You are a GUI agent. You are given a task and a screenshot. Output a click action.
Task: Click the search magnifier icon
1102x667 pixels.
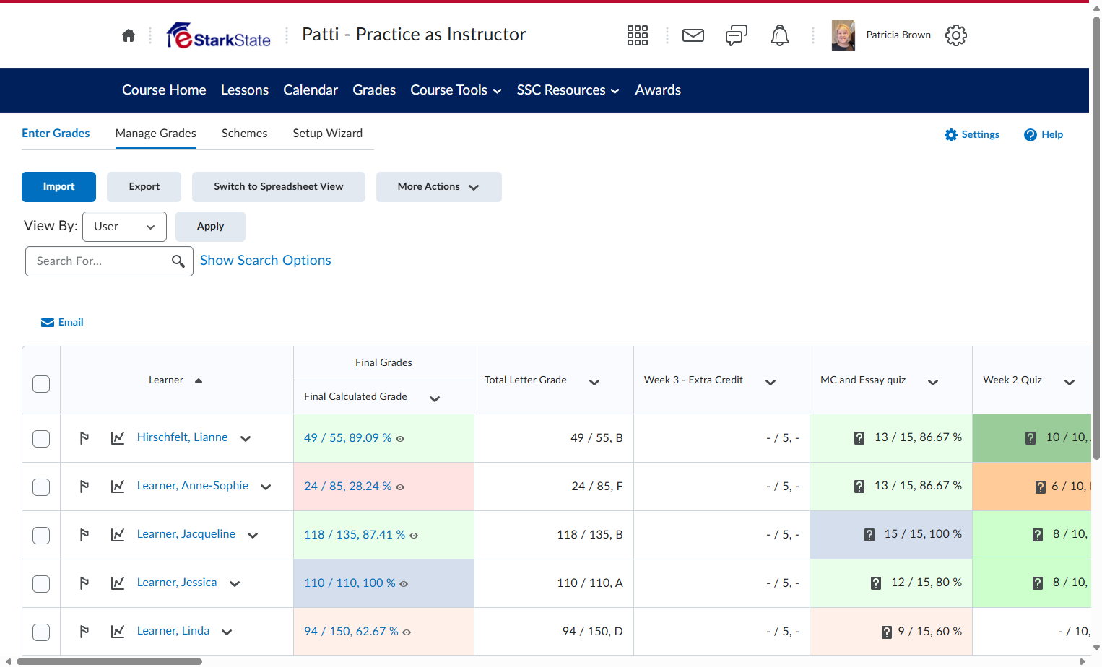[178, 261]
